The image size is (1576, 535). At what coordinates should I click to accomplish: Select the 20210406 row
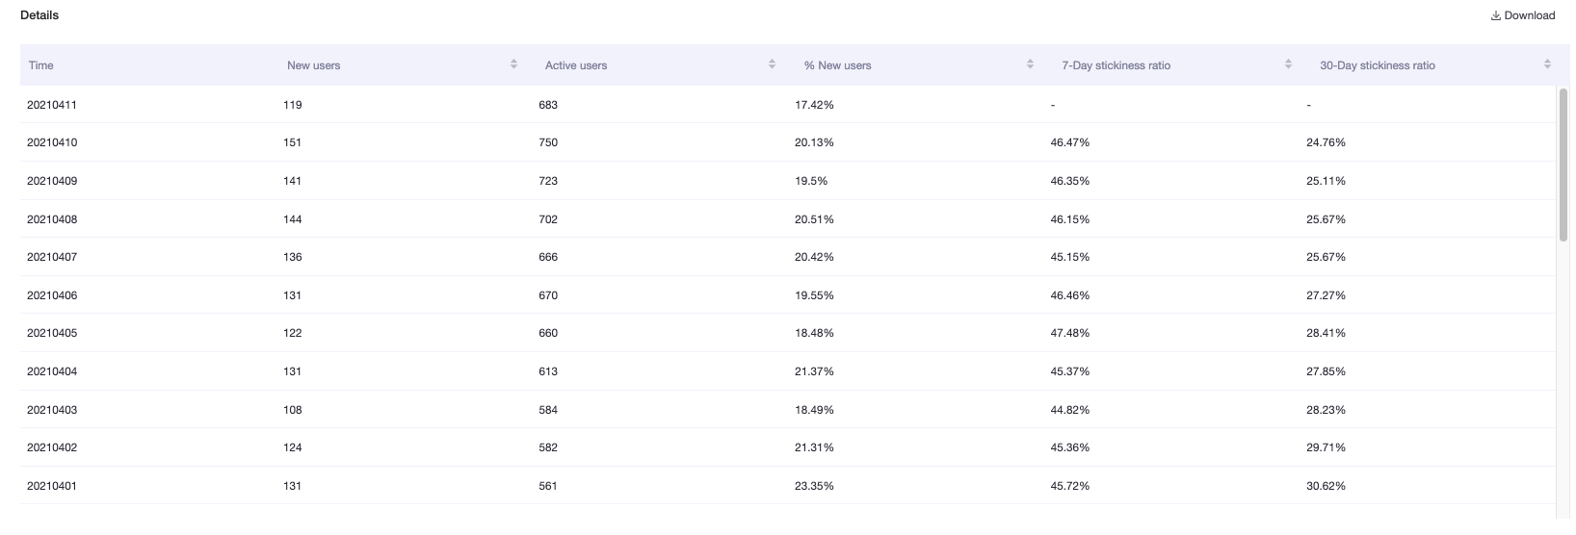click(788, 295)
